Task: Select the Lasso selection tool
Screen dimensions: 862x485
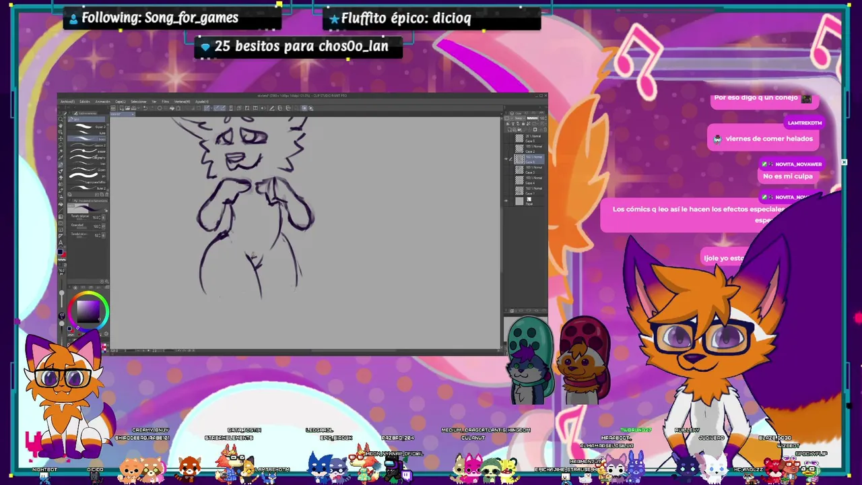Action: coord(61,145)
